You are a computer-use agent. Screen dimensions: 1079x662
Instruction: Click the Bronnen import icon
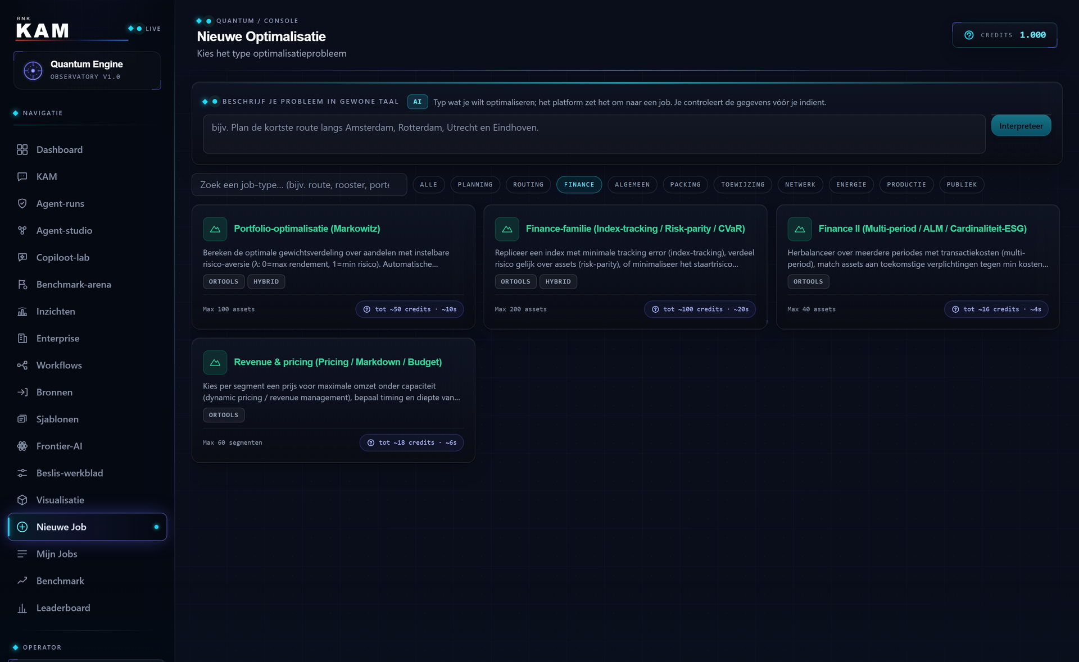22,392
